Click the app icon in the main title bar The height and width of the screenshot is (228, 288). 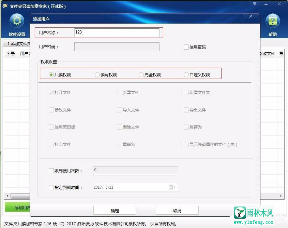click(5, 6)
